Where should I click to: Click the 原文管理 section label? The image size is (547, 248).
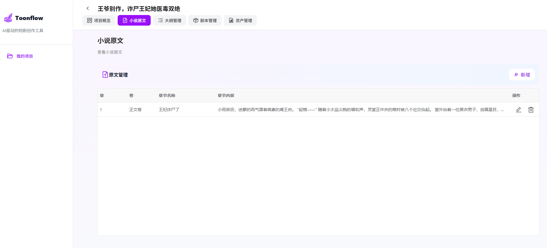(x=118, y=75)
